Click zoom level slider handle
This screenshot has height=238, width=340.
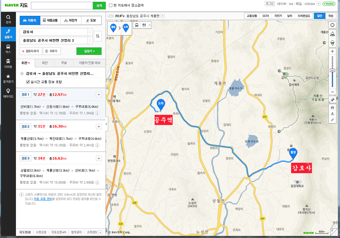pyautogui.click(x=332, y=70)
